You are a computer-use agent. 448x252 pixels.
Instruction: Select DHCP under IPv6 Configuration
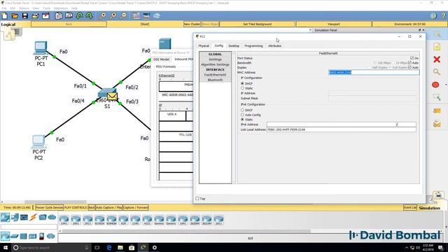[242, 110]
